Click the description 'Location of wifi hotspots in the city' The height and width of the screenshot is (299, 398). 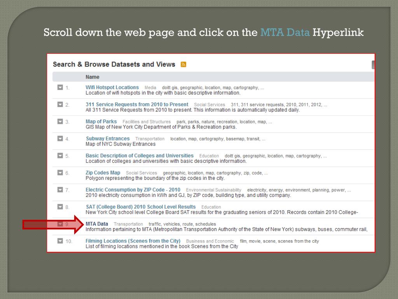(163, 93)
